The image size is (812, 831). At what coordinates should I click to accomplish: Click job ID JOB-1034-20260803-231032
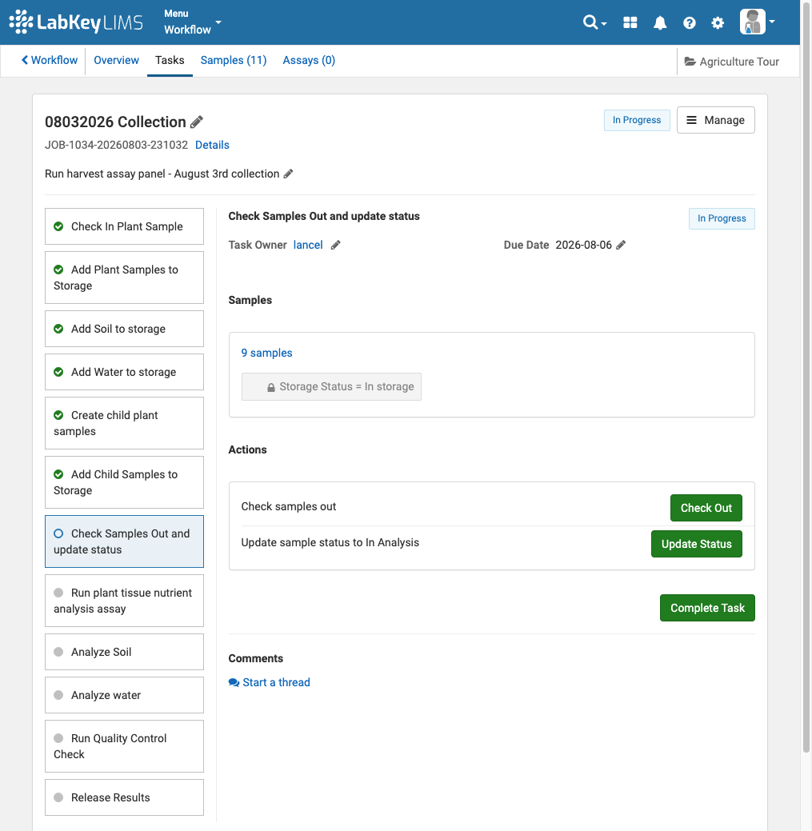(116, 146)
